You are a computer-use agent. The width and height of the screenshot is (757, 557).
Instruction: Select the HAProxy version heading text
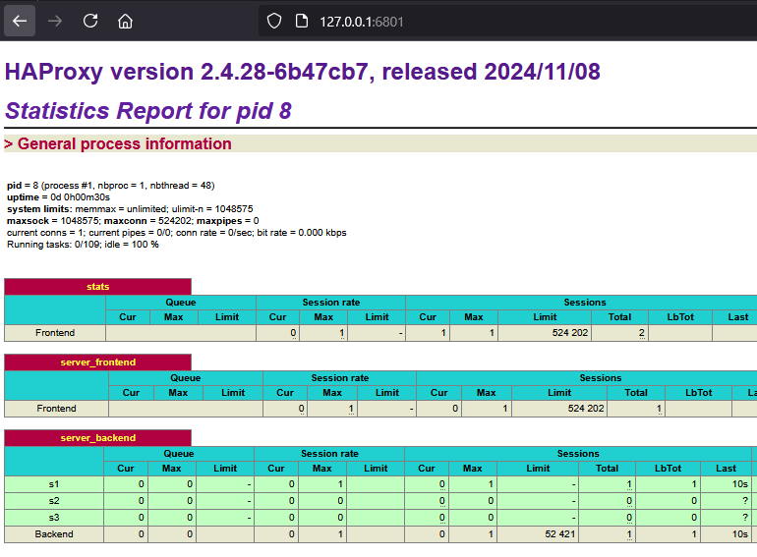point(302,72)
